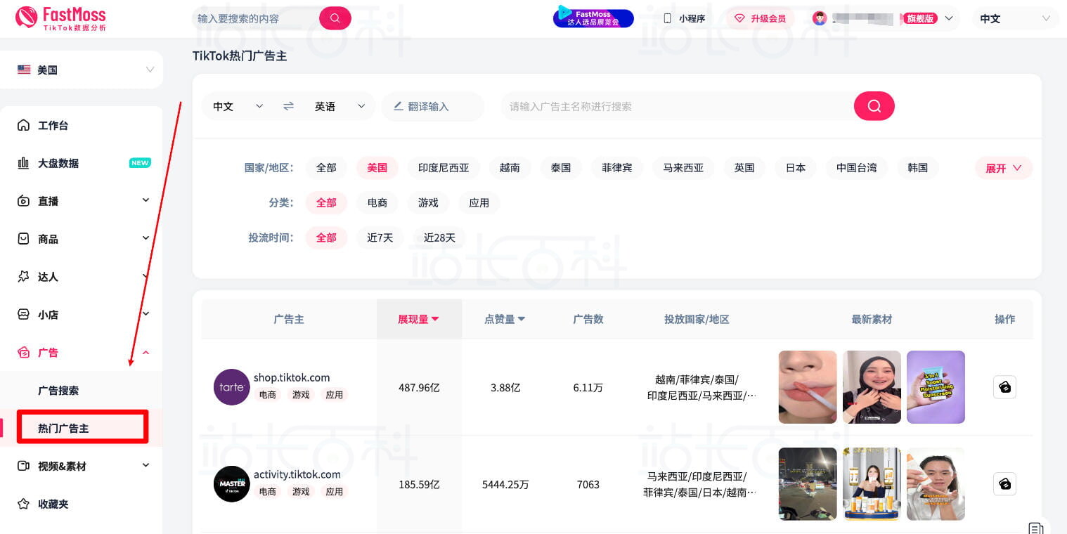Image resolution: width=1067 pixels, height=534 pixels.
Task: Expand the 直播 sidebar menu chevron
Action: point(145,200)
